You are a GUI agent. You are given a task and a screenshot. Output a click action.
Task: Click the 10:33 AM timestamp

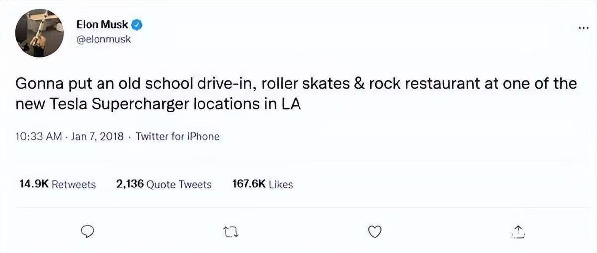coord(38,136)
